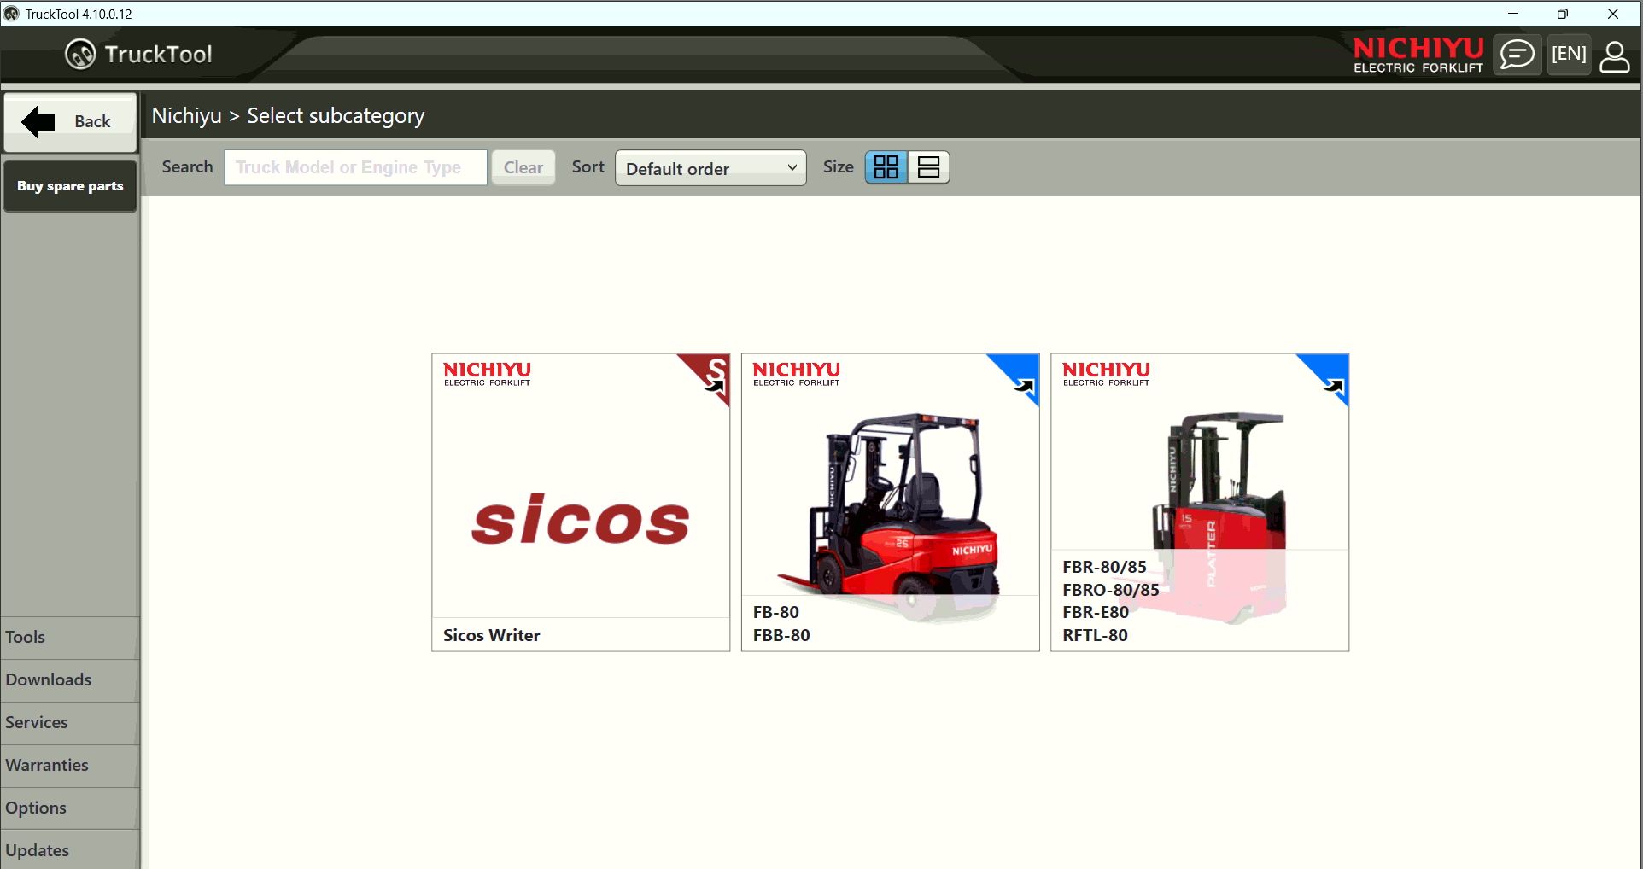Click the Nichiyu Electric Forklift header logo
Viewport: 1643px width, 869px height.
point(1418,55)
